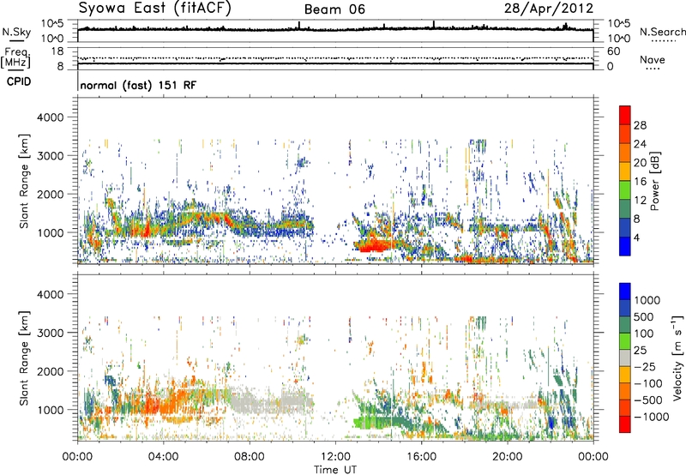686x475 pixels.
Task: Select the 'Beam 06' heading
Action: coord(334,9)
